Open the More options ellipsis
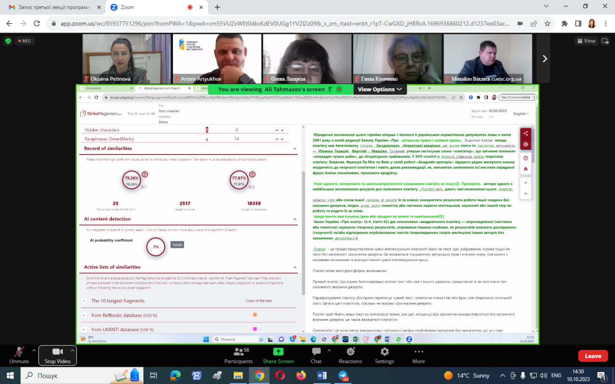The width and height of the screenshot is (615, 384). pos(418,356)
